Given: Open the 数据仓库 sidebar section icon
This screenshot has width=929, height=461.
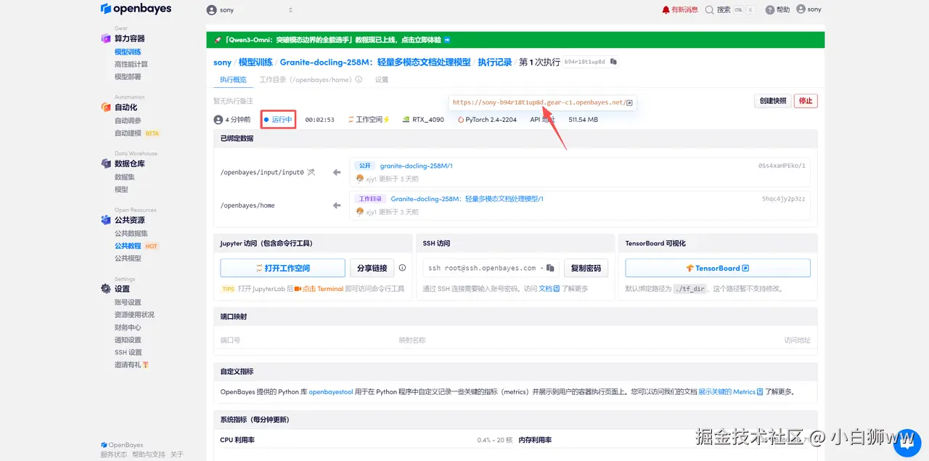Looking at the screenshot, I should [106, 164].
